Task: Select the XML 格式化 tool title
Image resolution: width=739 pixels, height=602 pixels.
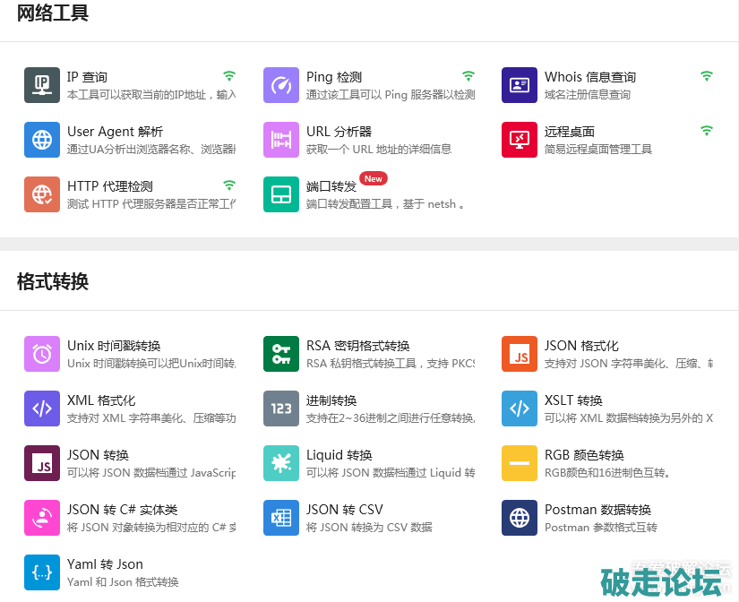Action: [101, 400]
